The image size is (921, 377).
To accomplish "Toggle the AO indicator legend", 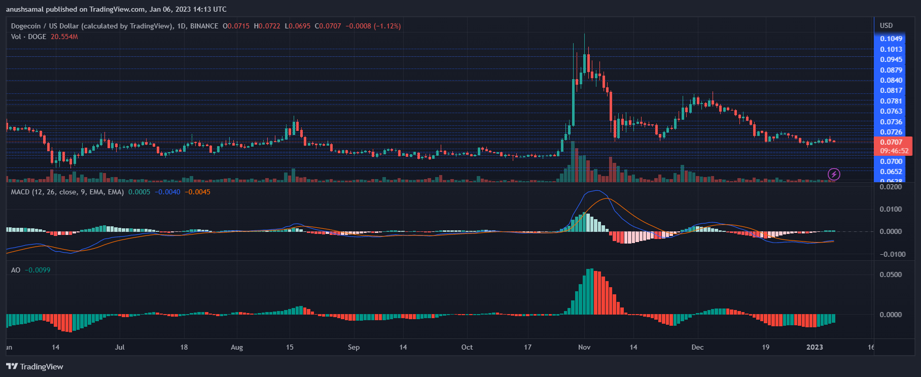I will tap(16, 270).
